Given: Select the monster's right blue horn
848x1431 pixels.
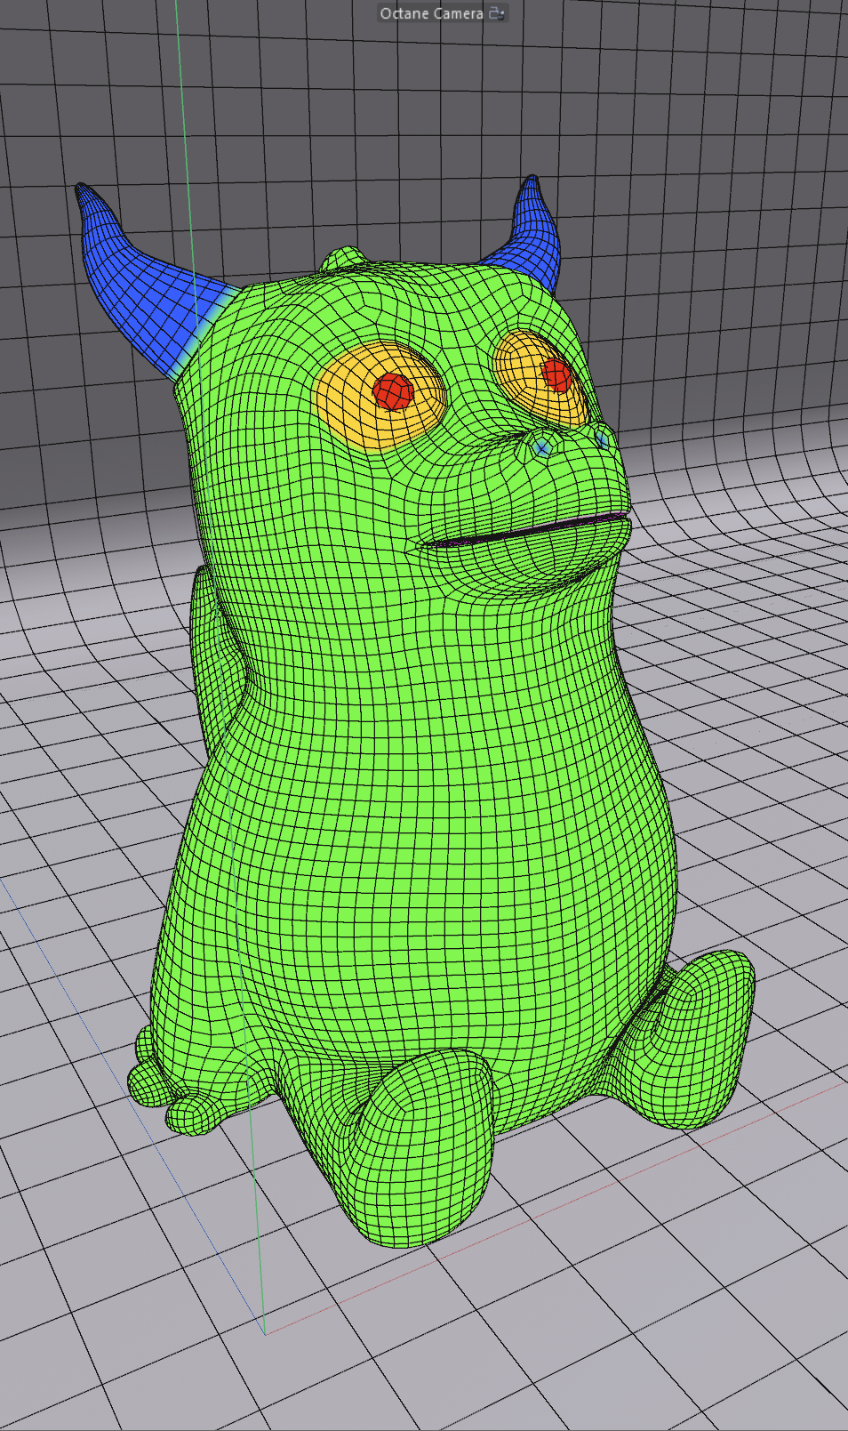Looking at the screenshot, I should tap(531, 229).
